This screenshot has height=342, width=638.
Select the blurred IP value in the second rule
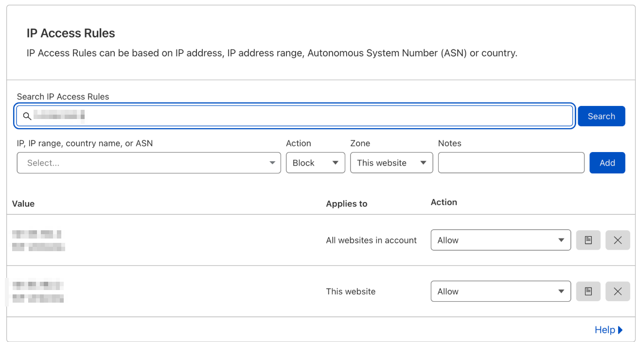pos(37,286)
